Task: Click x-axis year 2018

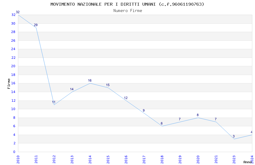Action: click(x=162, y=159)
